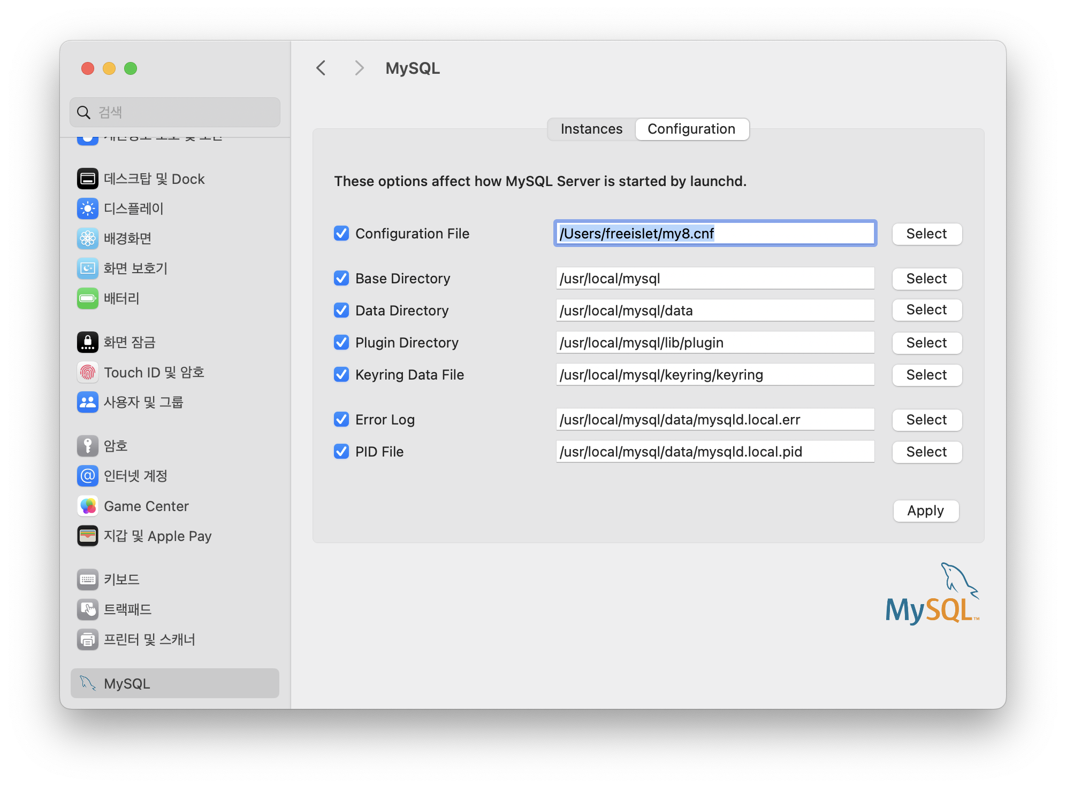Toggle the Plugin Directory checkbox
Screen dimensions: 1066x788
[341, 342]
